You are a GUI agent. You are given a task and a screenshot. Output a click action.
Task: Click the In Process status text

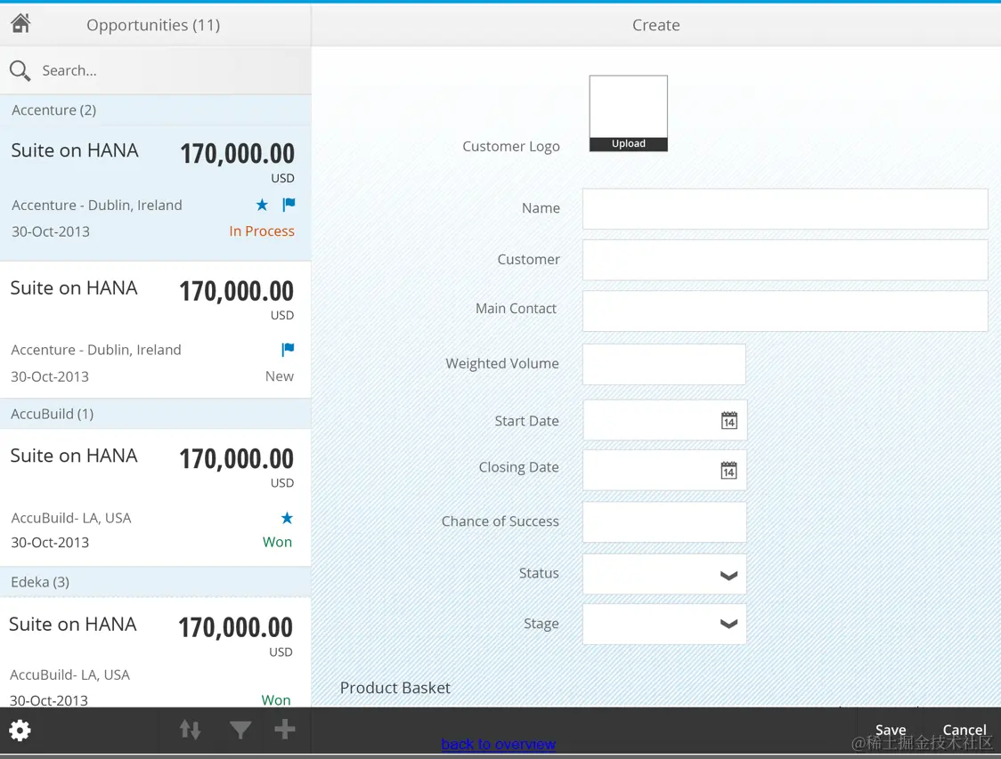[x=262, y=230]
